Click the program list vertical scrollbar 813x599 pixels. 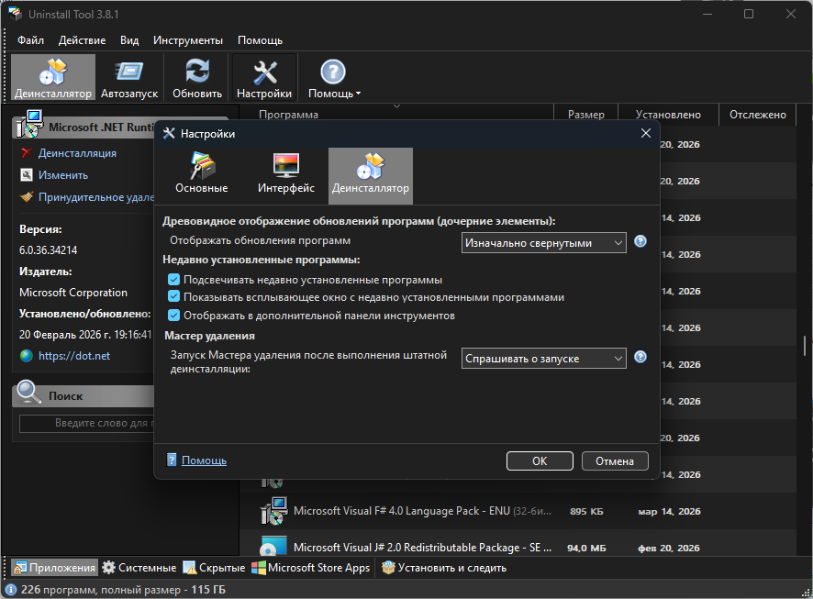(805, 347)
